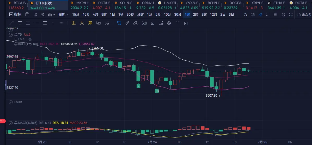This screenshot has width=312, height=145.
Task: Collapse the MACD indicator pane
Action: 11,123
